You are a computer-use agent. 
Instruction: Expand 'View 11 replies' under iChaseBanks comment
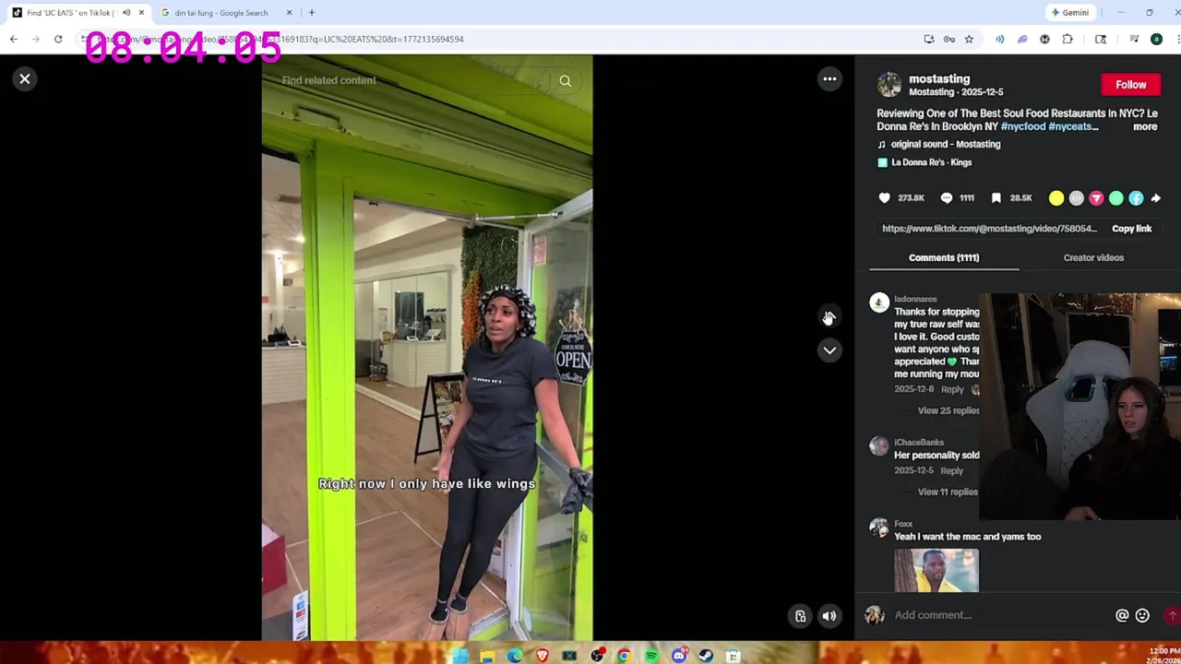[x=948, y=492]
